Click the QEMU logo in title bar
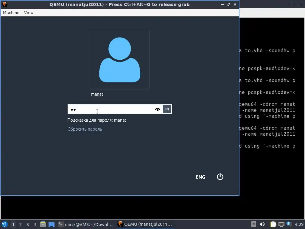Viewport: 305px width, 229px height. click(5, 4)
